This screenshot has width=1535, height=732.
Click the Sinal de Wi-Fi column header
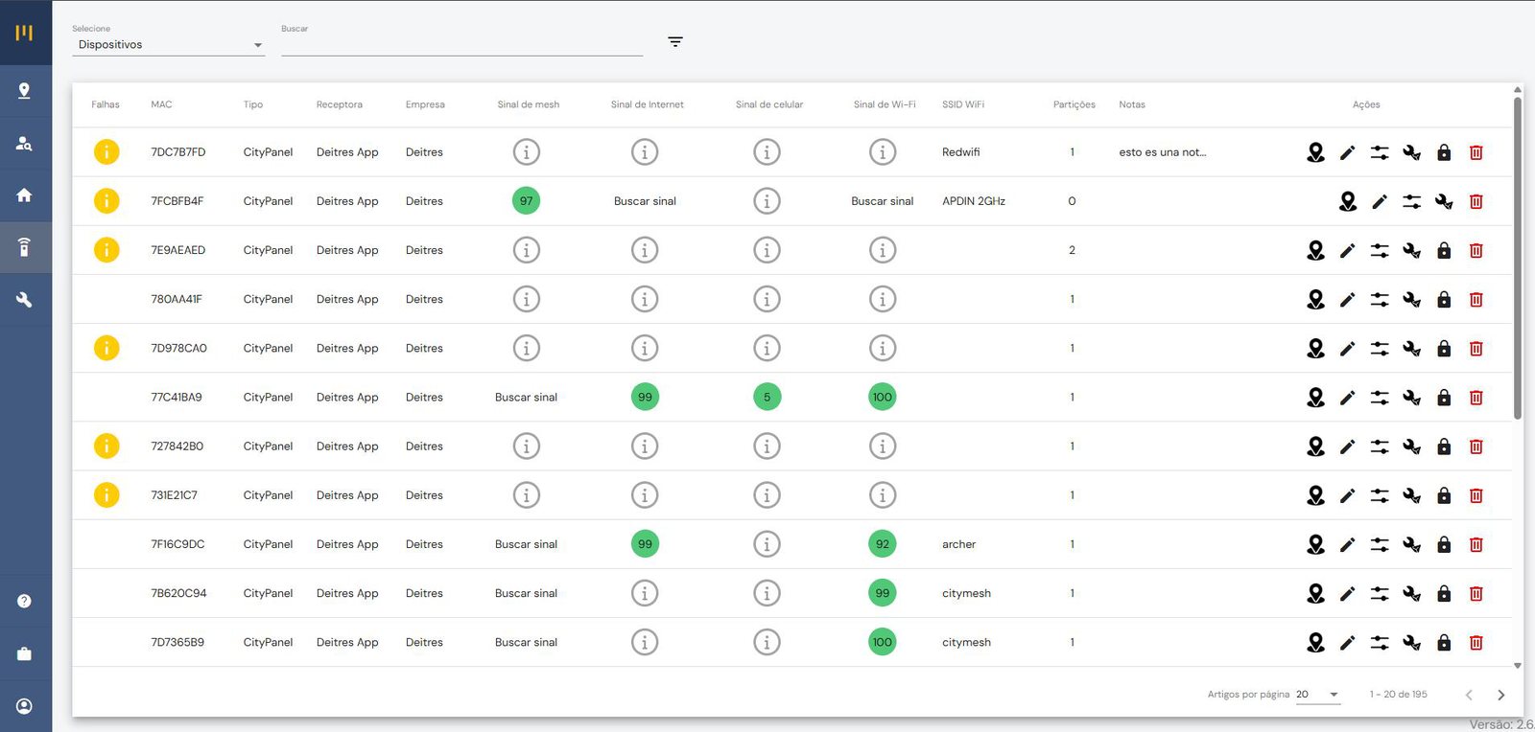click(x=885, y=104)
